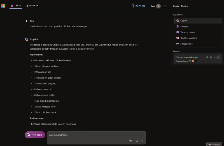Delete Chicken Marsala Recipe chat via trash icon
The height and width of the screenshot is (146, 224).
[x=211, y=57]
